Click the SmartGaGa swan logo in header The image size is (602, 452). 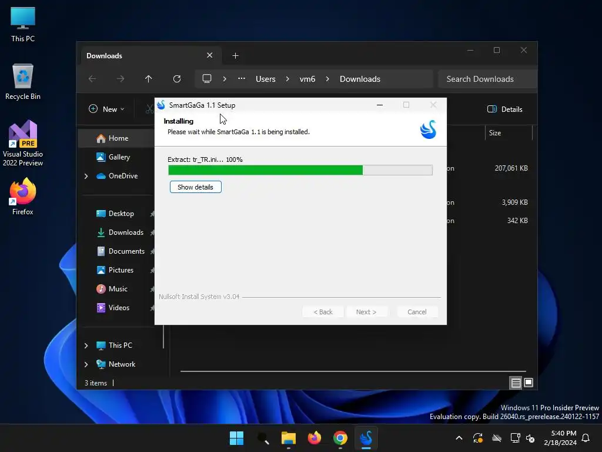(428, 129)
